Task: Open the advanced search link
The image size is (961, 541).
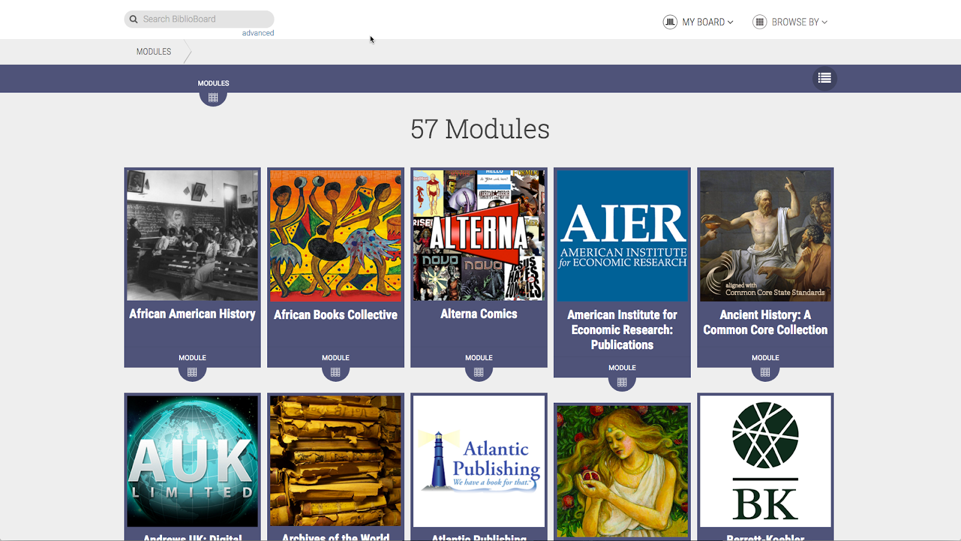Action: 258,33
